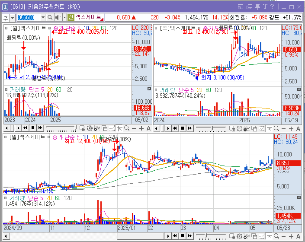305x242 pixels.
Task: Click the green 신 badge icon
Action: [71, 17]
